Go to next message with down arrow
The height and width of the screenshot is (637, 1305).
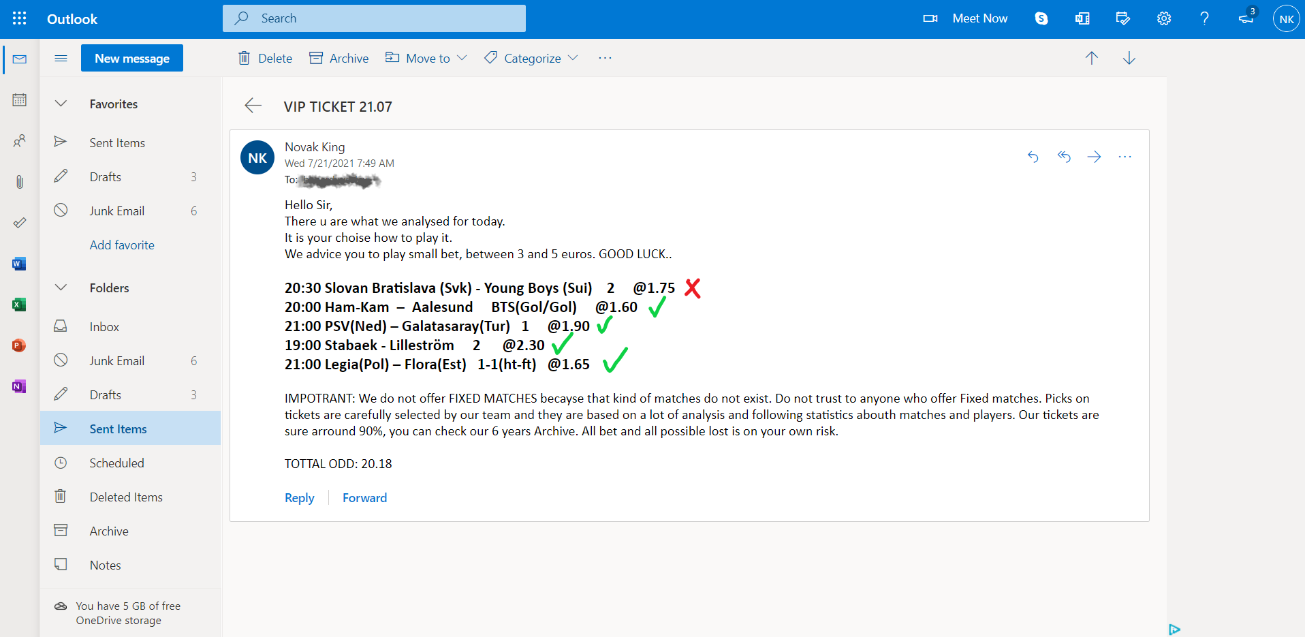pyautogui.click(x=1129, y=58)
